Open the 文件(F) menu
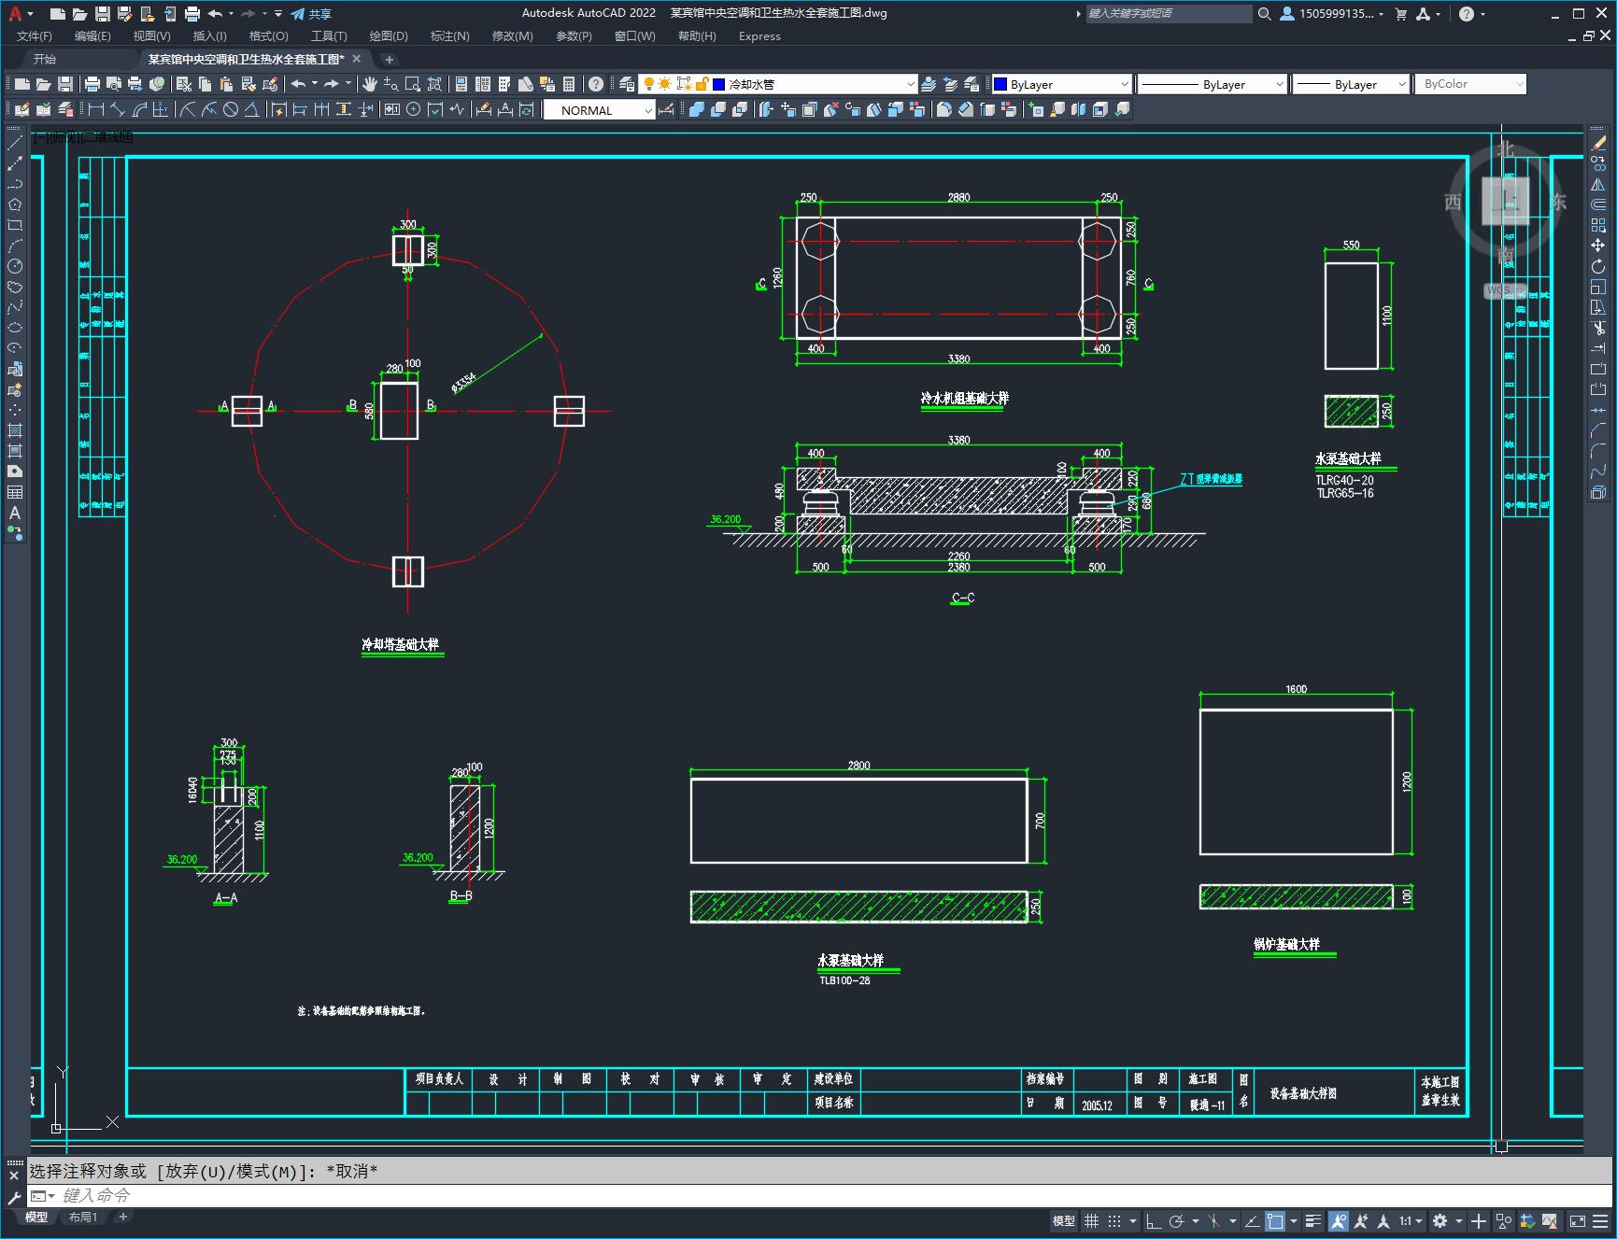Viewport: 1617px width, 1239px height. [34, 35]
